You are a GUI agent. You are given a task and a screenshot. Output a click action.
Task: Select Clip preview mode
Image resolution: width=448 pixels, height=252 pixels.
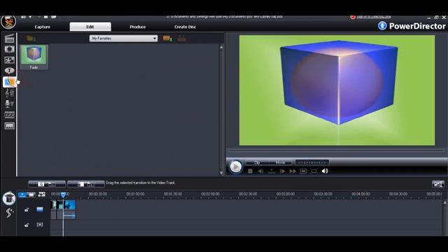[257, 162]
